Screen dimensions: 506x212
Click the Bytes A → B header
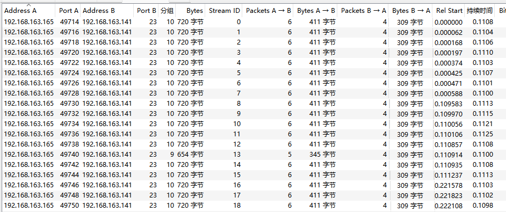coord(315,10)
